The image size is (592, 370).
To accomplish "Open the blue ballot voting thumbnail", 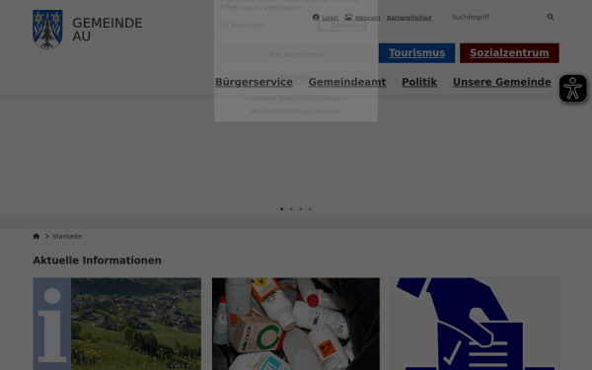I will (475, 324).
